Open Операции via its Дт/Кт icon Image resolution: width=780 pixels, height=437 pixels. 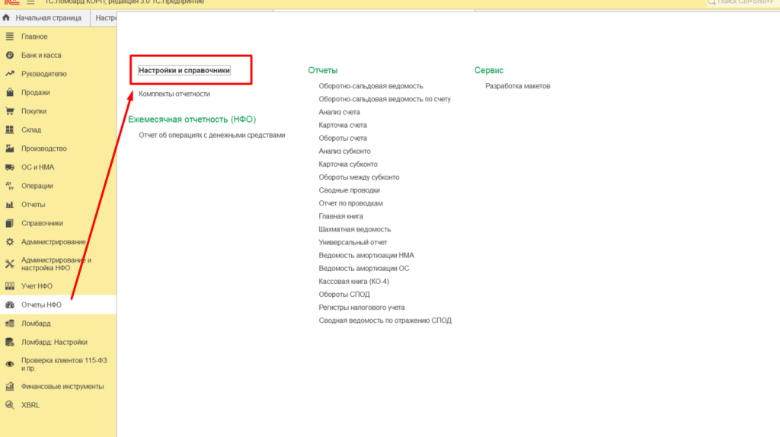(10, 186)
